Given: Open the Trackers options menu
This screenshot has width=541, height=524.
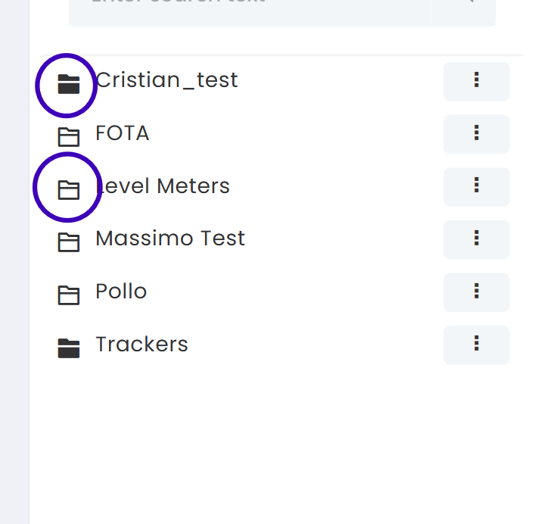Looking at the screenshot, I should click(x=476, y=344).
